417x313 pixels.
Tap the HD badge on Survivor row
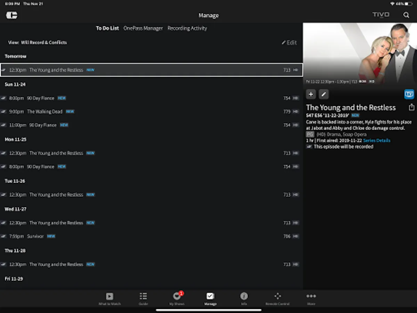click(296, 236)
